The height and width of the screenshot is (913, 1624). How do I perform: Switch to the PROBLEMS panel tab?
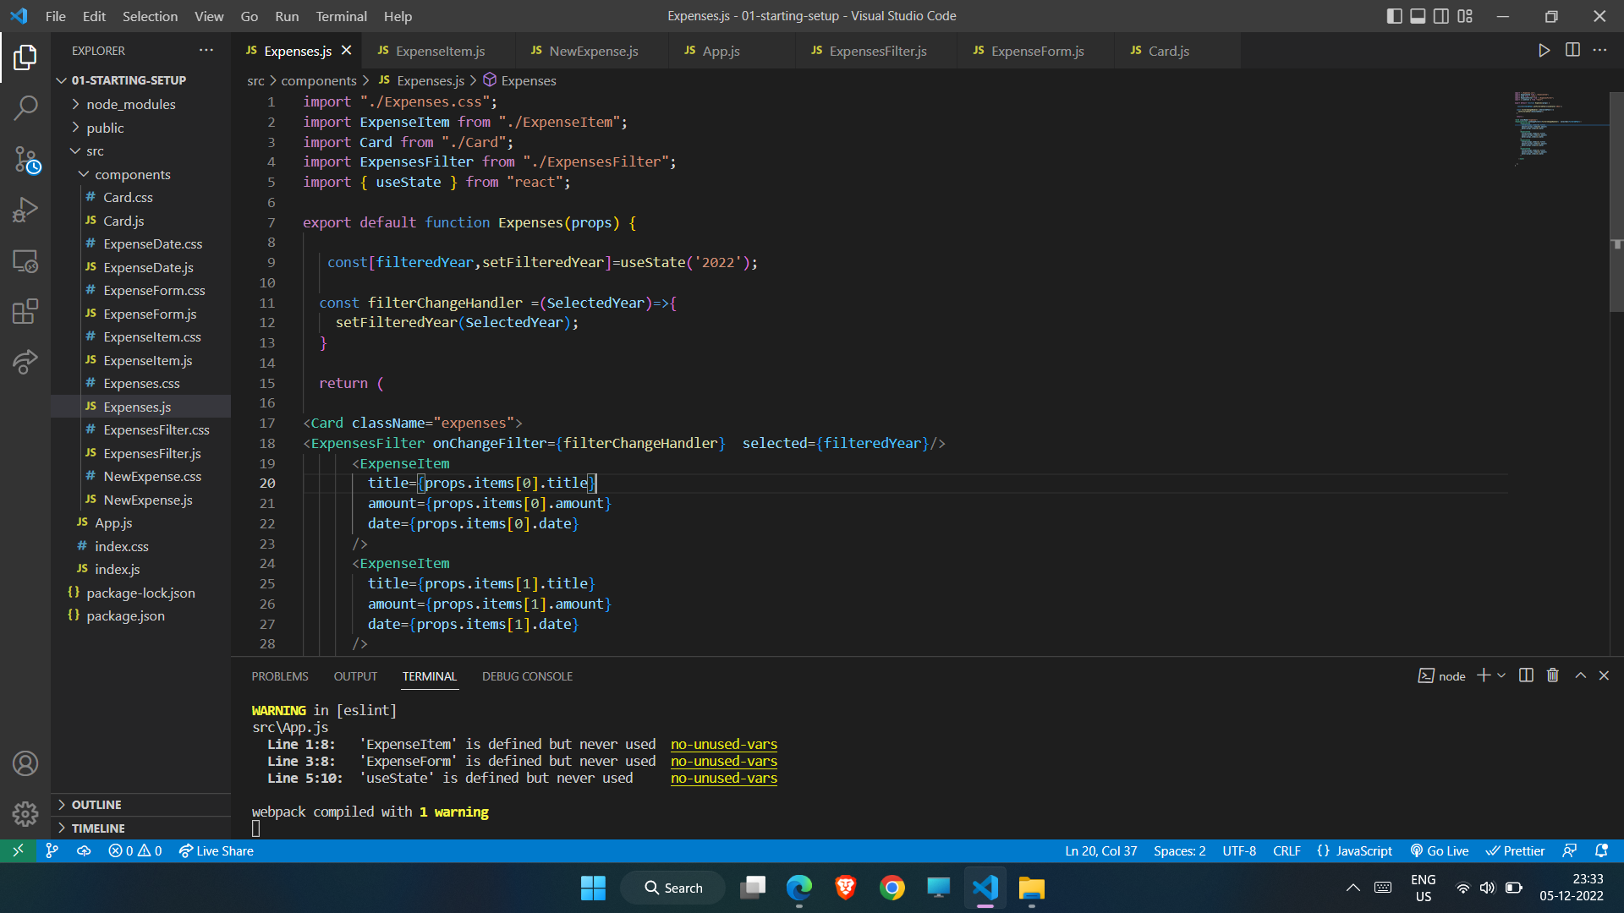[280, 676]
